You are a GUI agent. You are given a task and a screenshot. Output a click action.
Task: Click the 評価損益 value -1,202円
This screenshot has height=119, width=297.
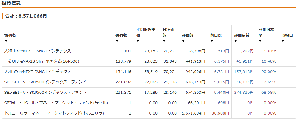point(245,51)
